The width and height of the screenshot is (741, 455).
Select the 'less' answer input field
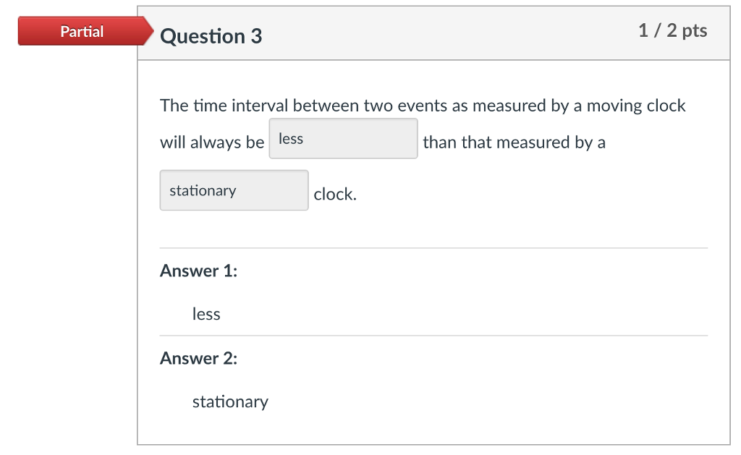coord(342,137)
